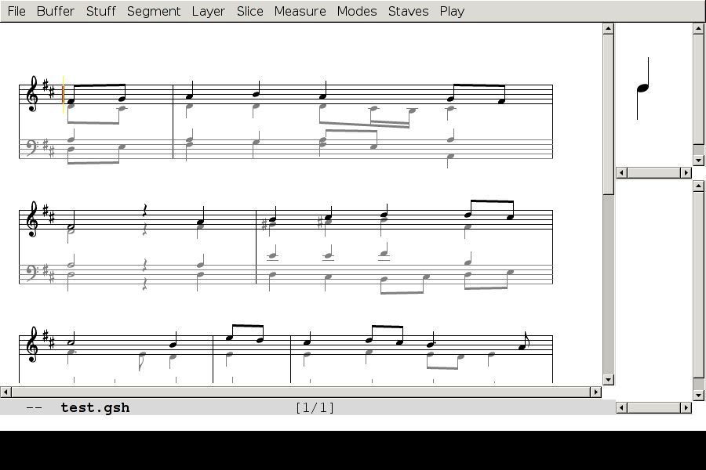
Task: Click the treble clef on the first staff
Action: pyautogui.click(x=32, y=94)
